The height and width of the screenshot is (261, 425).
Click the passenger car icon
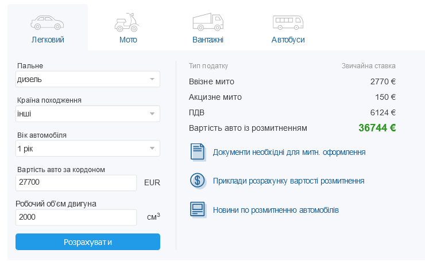[47, 22]
